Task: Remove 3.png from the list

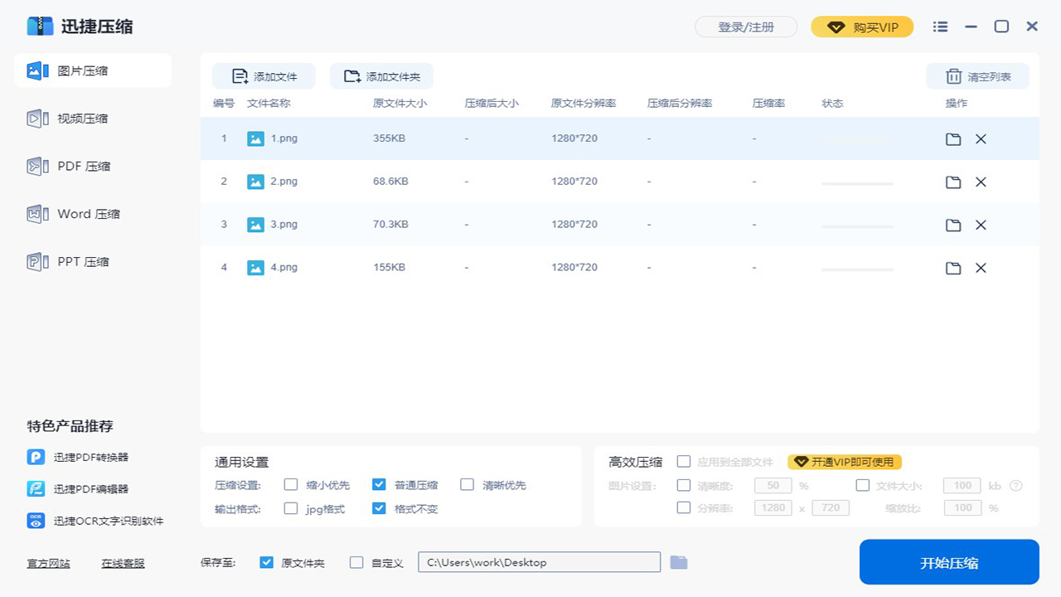Action: (981, 225)
